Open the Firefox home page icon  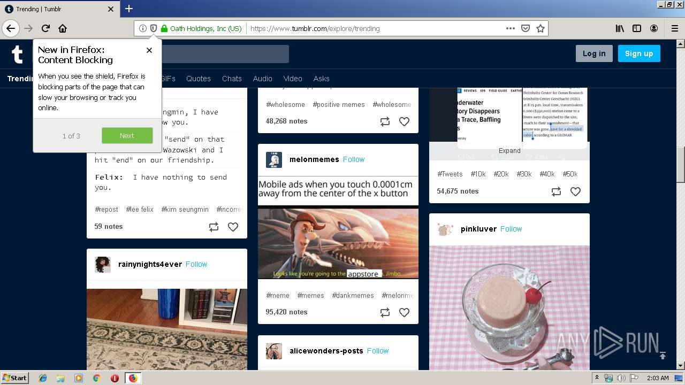[63, 28]
